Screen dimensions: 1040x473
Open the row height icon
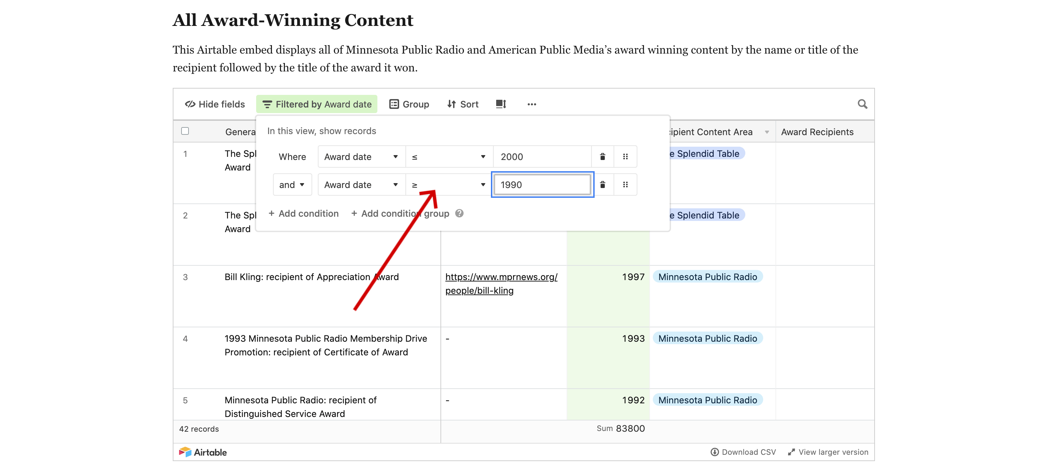[x=501, y=104]
